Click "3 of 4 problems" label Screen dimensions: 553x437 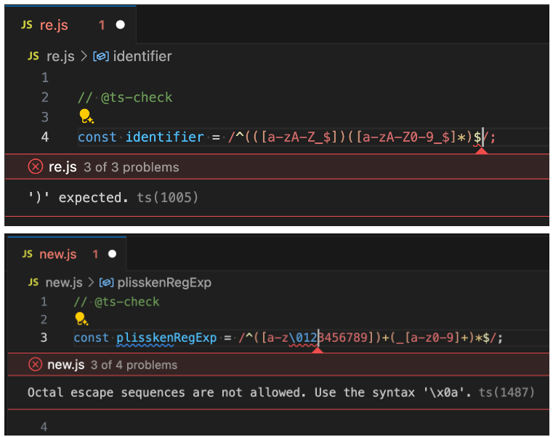click(134, 364)
